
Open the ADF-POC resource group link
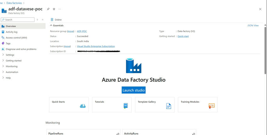(x=82, y=31)
